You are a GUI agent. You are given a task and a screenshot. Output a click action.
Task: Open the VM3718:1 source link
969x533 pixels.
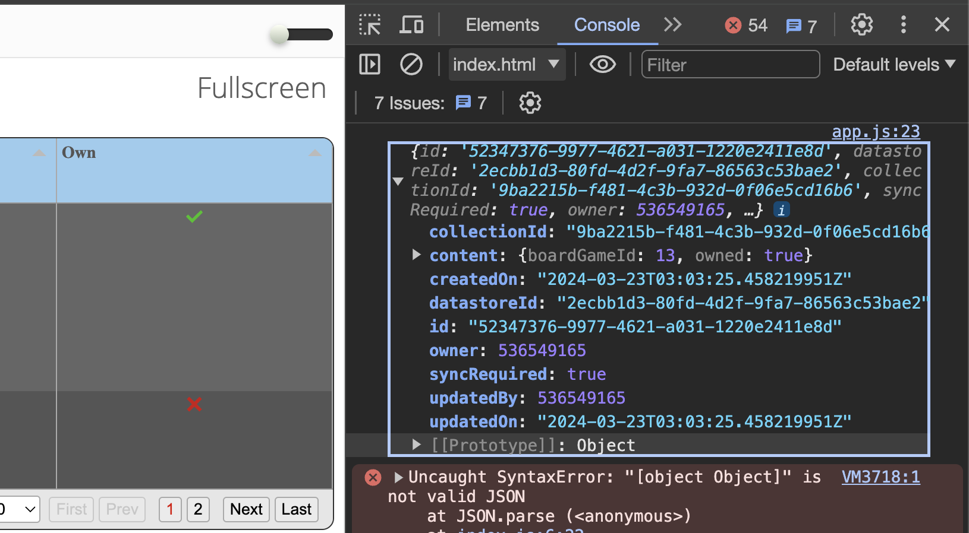point(880,477)
